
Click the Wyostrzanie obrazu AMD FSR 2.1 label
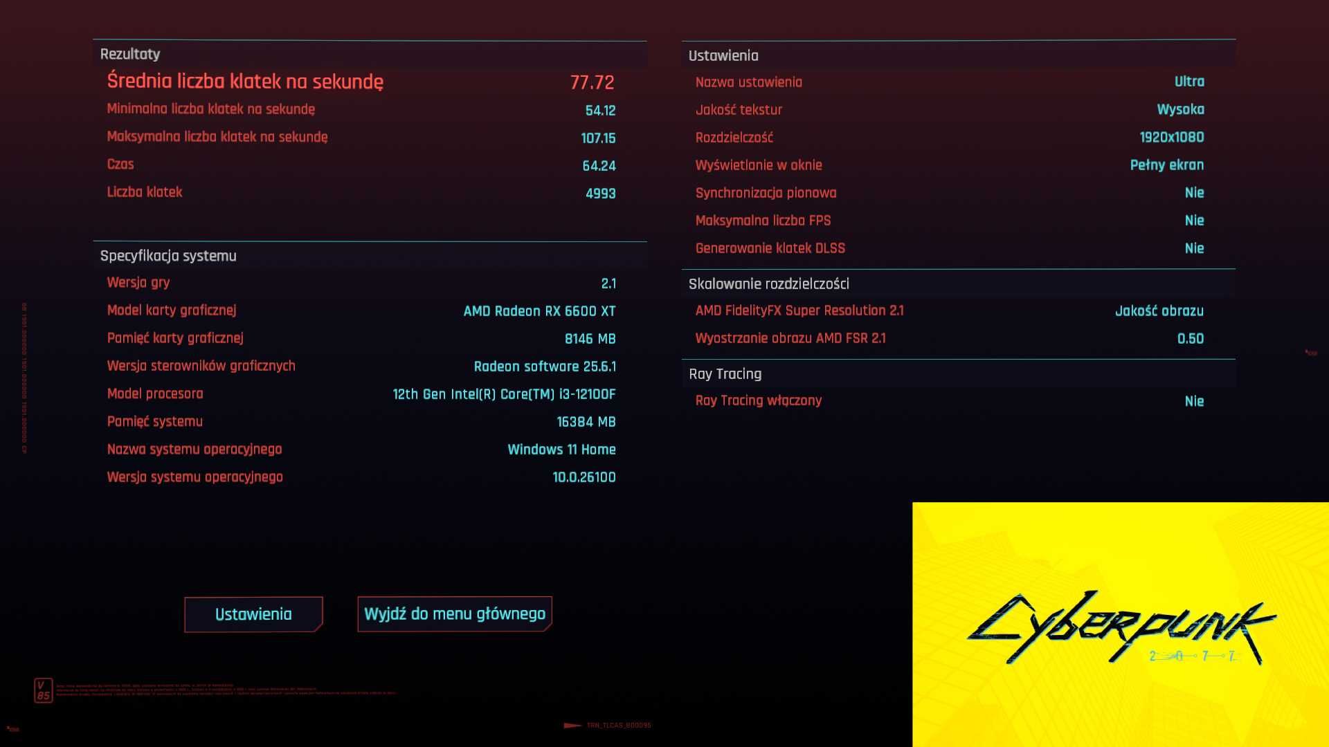(790, 338)
